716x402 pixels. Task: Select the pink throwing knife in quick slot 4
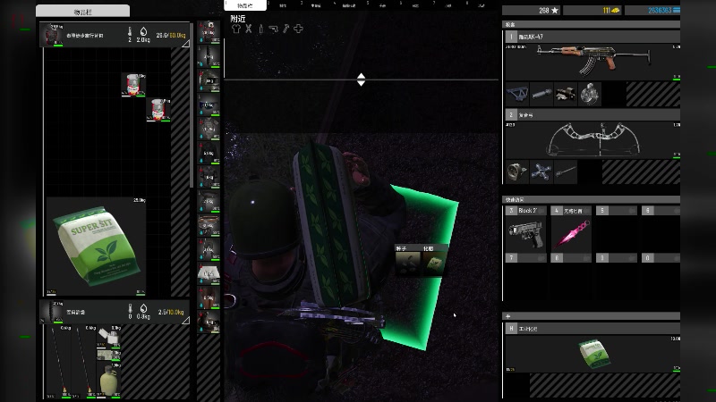(571, 234)
